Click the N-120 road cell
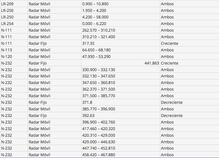This screenshot has width=219, height=158. click(x=7, y=57)
